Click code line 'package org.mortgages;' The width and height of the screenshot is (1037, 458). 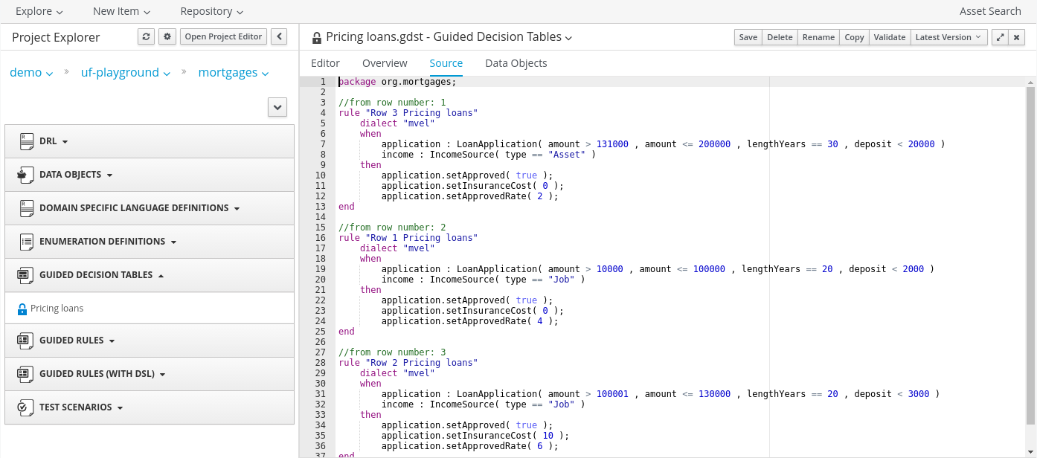click(397, 82)
